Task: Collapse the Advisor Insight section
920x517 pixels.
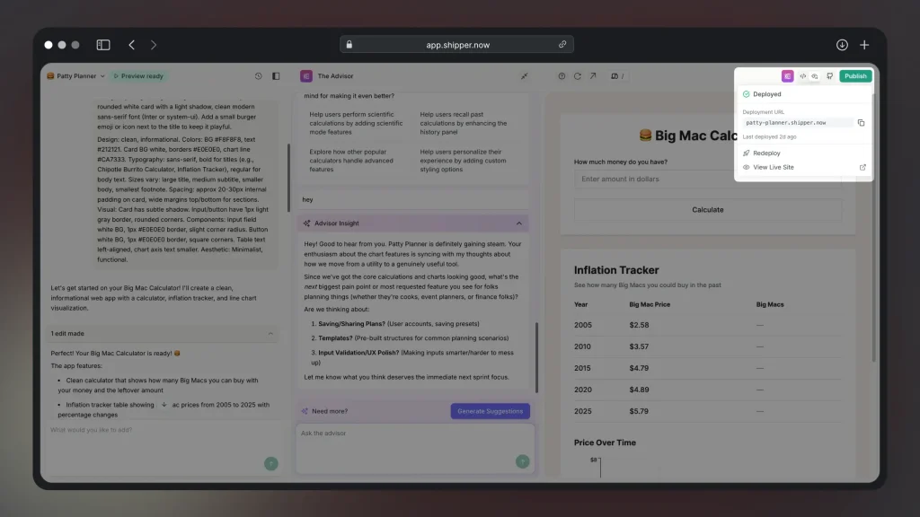Action: pyautogui.click(x=518, y=223)
